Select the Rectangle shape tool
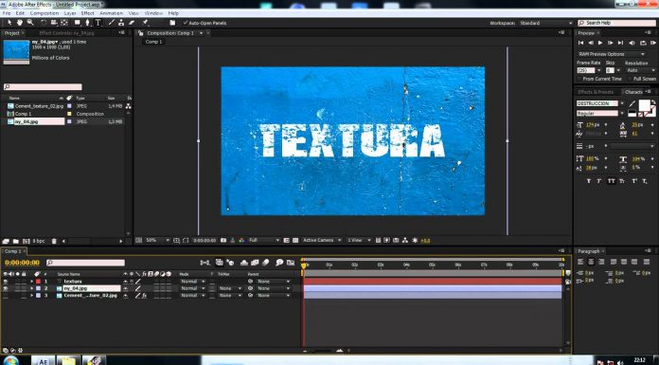The image size is (659, 365). pos(78,23)
